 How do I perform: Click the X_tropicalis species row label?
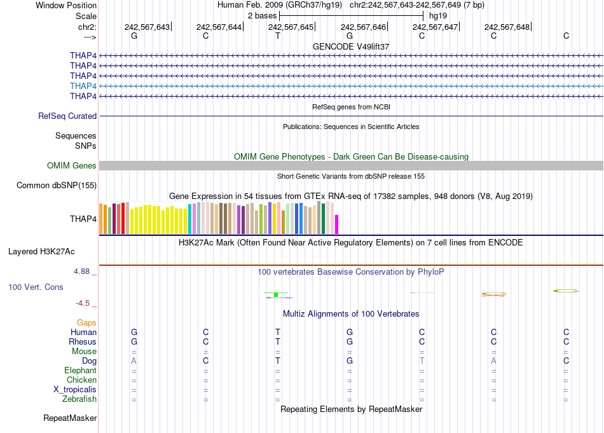coord(75,390)
